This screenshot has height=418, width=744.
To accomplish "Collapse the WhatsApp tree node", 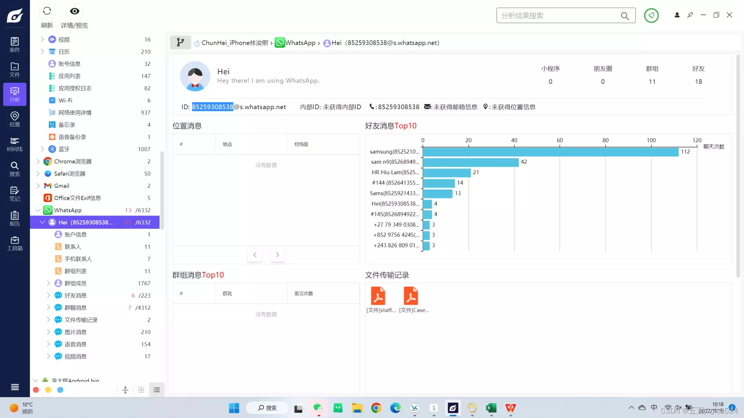I will pyautogui.click(x=38, y=210).
